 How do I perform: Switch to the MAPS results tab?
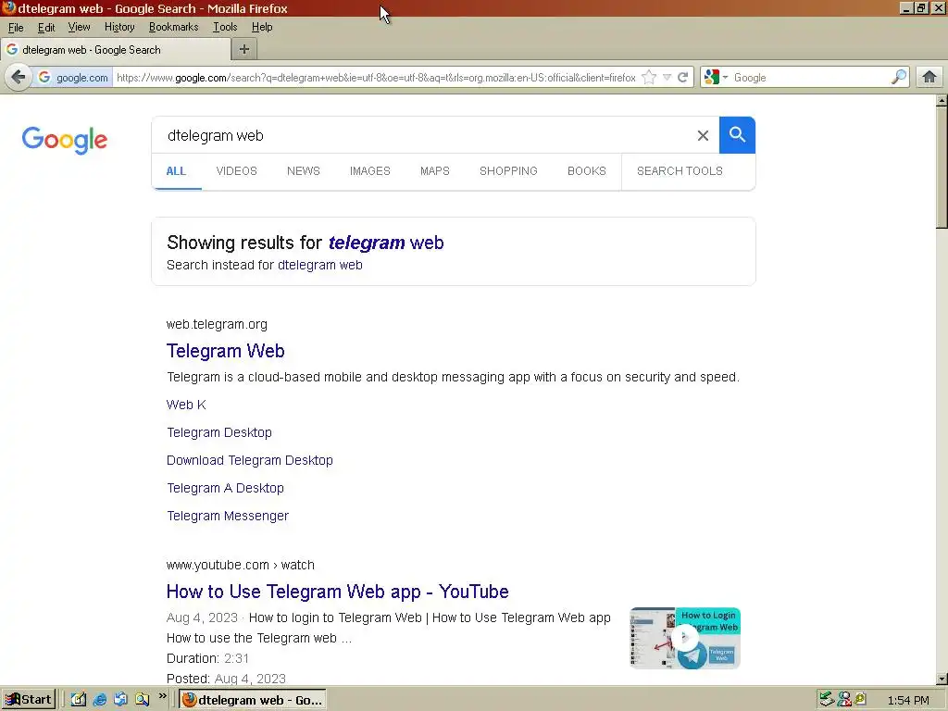click(x=435, y=171)
